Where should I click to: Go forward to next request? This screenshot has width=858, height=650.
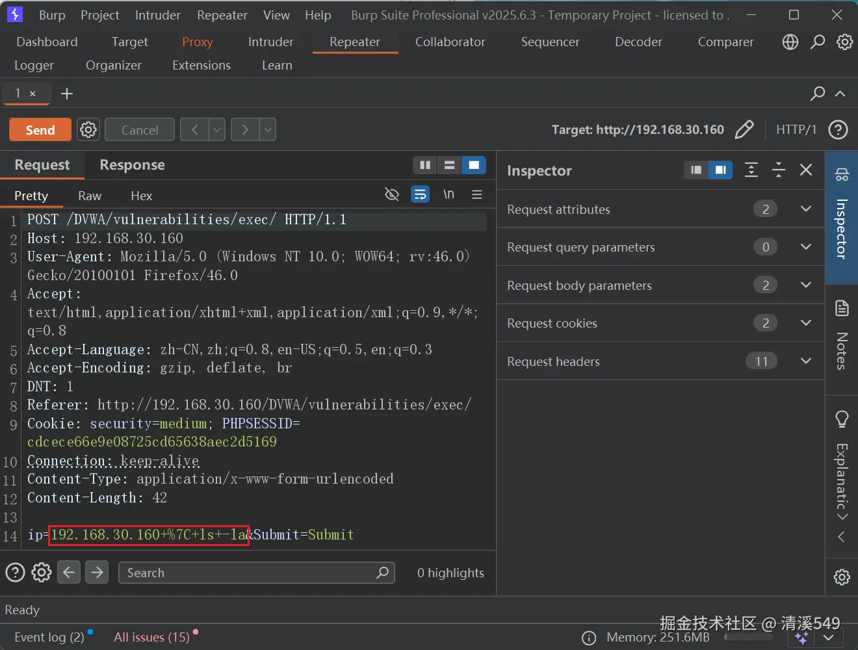pos(245,129)
